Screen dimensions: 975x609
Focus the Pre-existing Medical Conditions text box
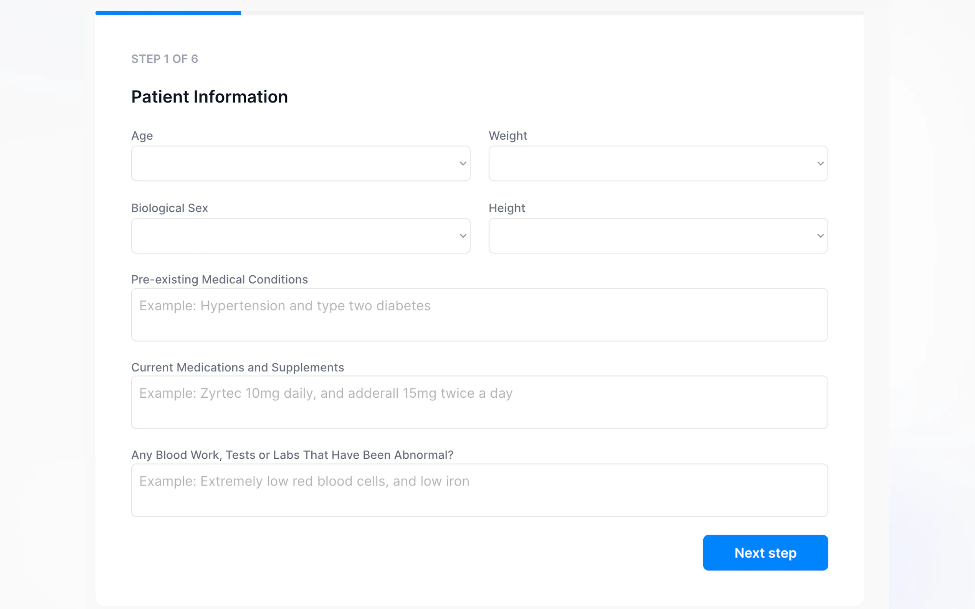[x=479, y=314]
